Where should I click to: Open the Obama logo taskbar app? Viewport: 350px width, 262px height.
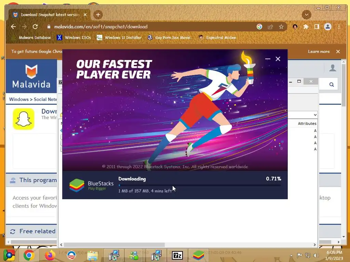coord(71,255)
